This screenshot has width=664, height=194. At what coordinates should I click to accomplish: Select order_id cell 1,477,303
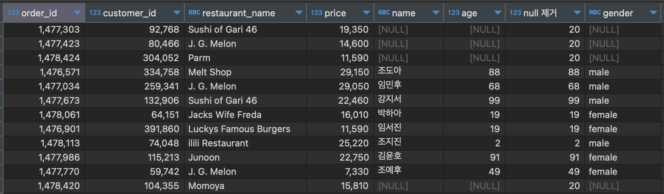pos(44,29)
